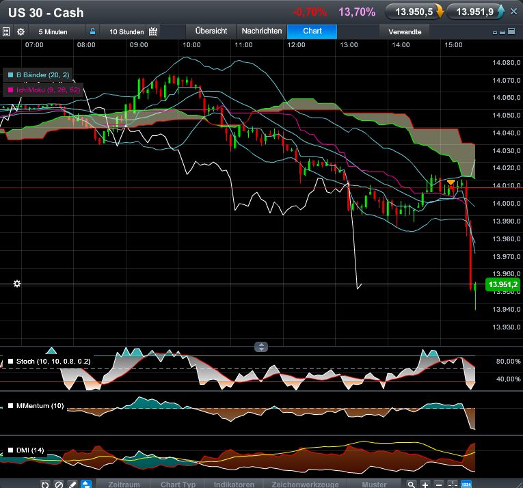
Task: Click the 13.930,0 price axis label
Action: click(507, 327)
